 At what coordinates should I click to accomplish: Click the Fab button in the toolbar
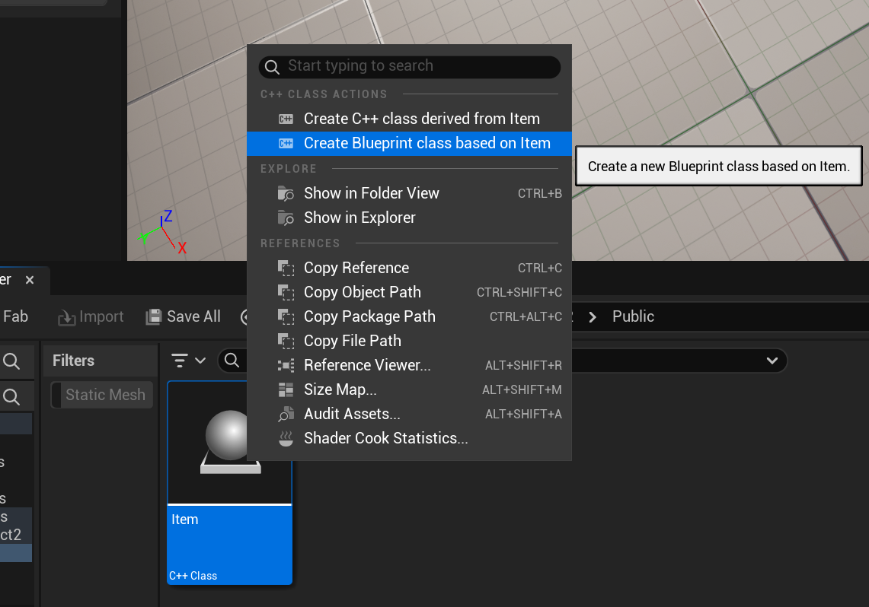click(15, 316)
